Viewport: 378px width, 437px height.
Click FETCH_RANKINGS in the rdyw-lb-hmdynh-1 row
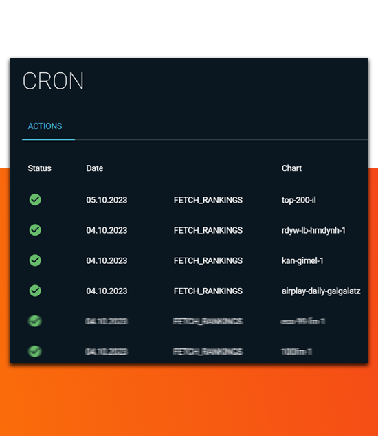click(208, 230)
